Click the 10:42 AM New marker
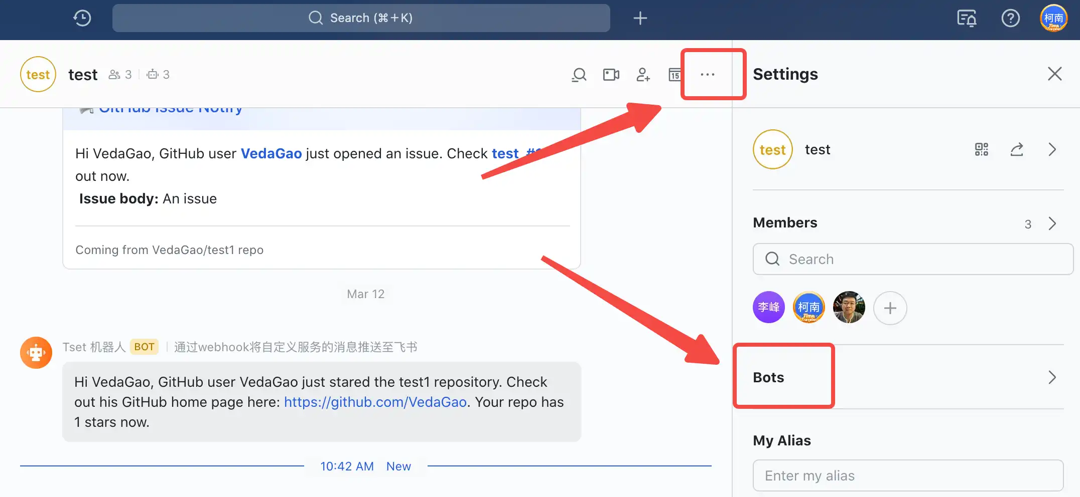The height and width of the screenshot is (497, 1080). coord(365,466)
